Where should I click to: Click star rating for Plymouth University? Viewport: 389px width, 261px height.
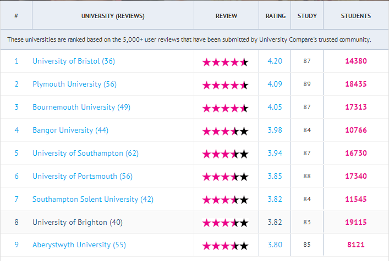225,86
